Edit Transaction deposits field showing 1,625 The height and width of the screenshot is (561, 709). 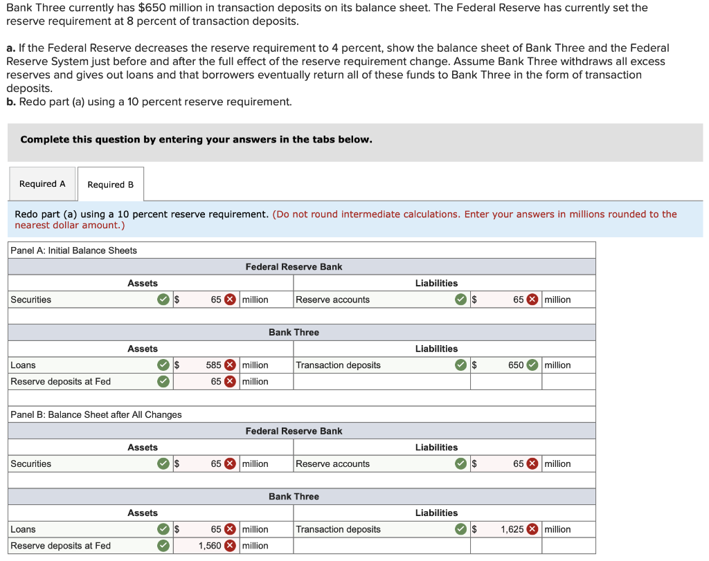(506, 529)
